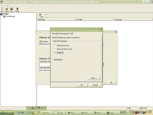The width and height of the screenshot is (153, 115).
Task: Switch to the wrench-icon Indu... taskbar button
Action: [x=99, y=113]
